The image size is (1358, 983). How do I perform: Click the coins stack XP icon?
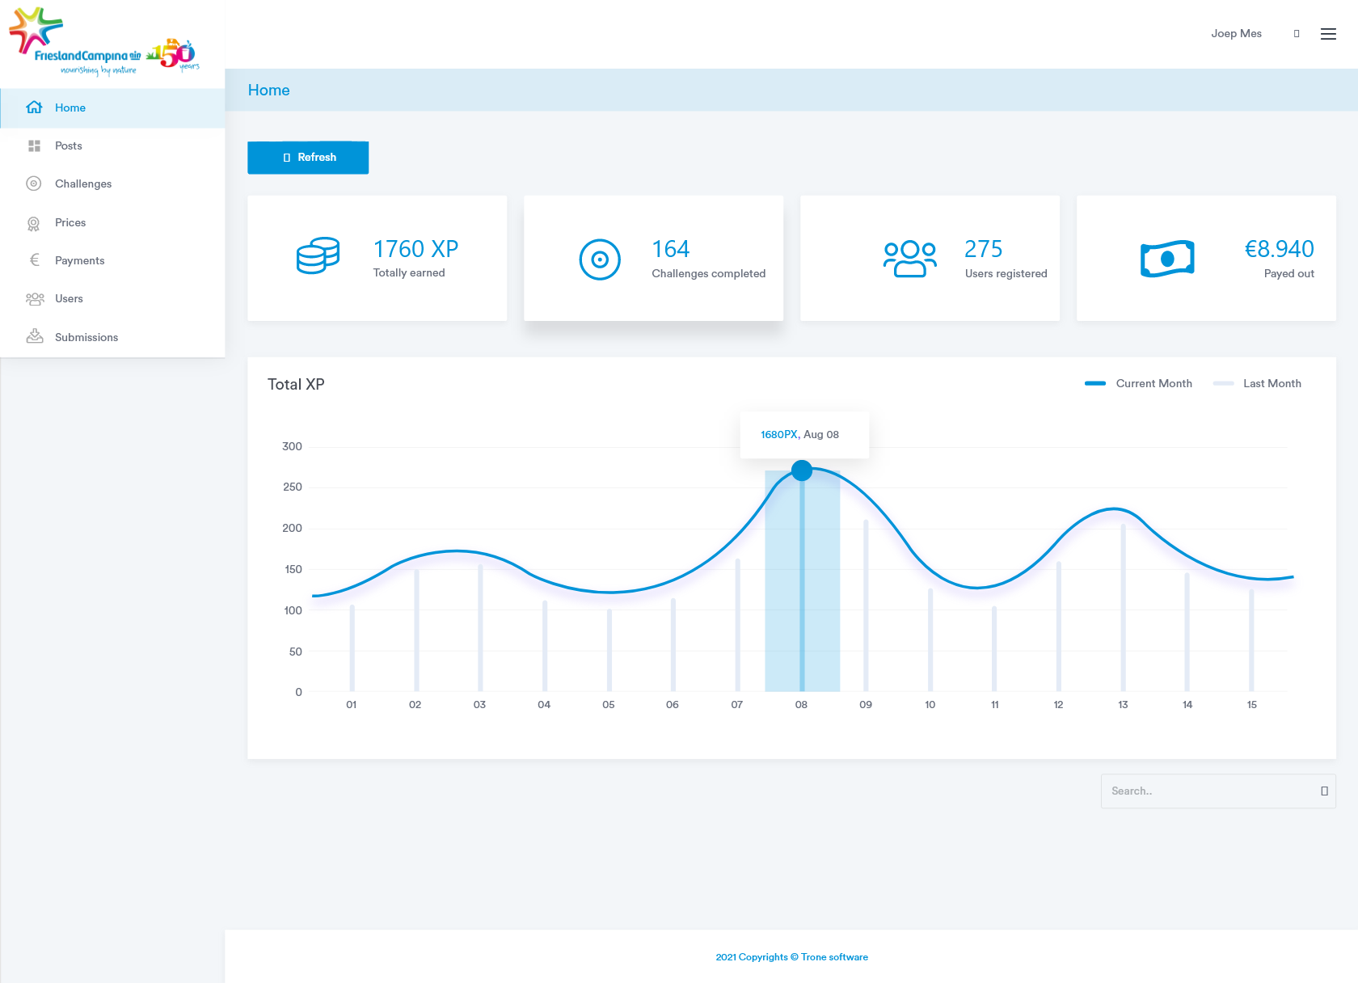(x=318, y=256)
